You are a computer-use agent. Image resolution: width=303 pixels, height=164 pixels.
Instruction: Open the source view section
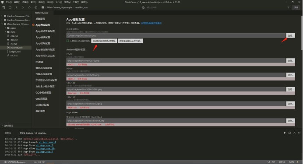pos(40,111)
